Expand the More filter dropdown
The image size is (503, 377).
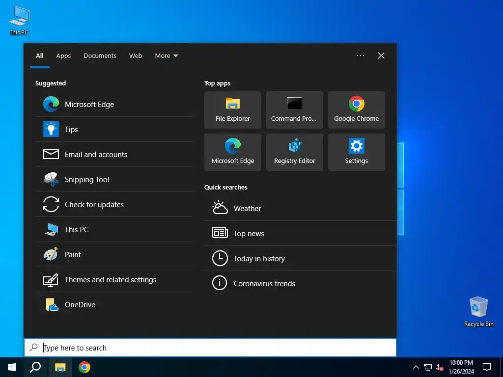pos(166,56)
